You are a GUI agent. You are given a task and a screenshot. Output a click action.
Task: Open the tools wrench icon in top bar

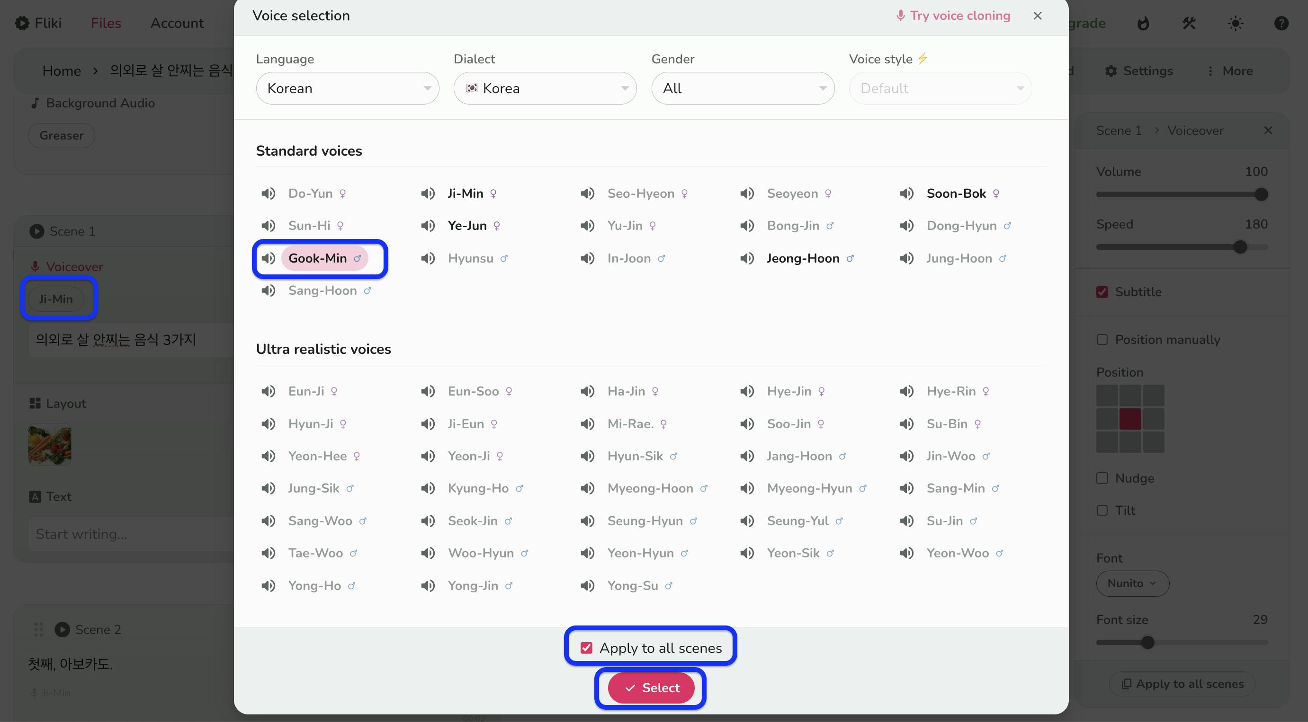coord(1189,23)
